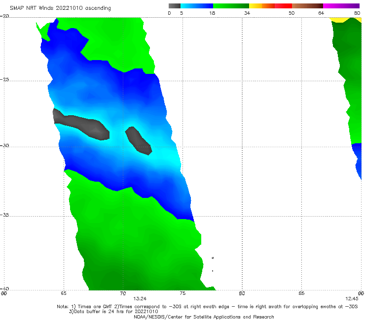Click the color scale label 50
Viewport: 365px width, 320px height.
tap(292, 13)
